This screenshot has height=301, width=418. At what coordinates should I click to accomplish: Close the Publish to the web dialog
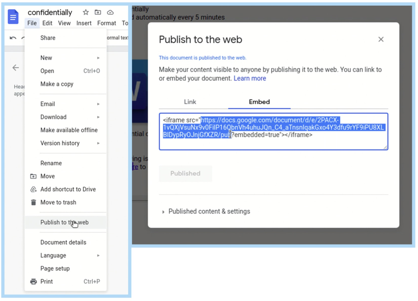point(381,39)
